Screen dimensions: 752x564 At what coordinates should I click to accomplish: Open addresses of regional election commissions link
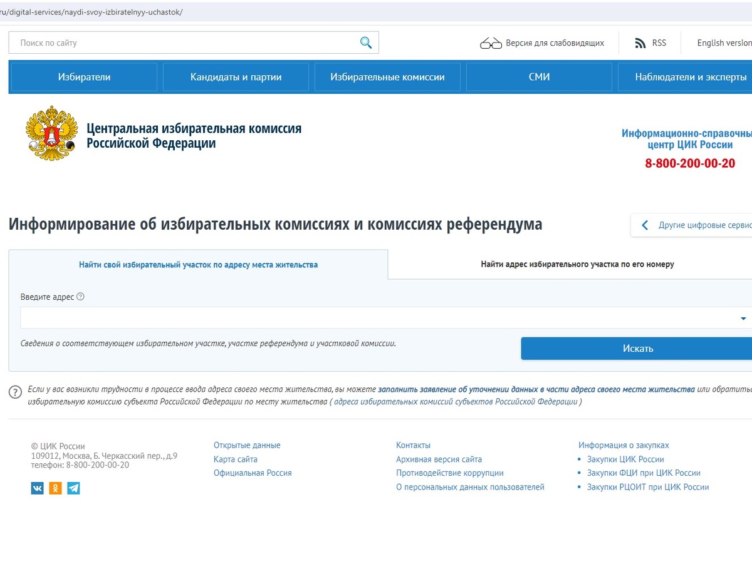456,402
